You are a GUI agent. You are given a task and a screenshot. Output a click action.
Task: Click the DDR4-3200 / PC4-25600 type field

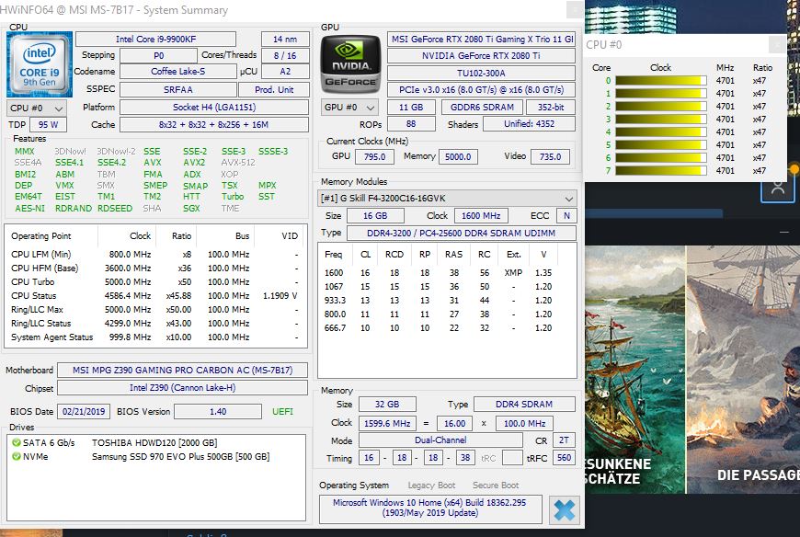click(x=462, y=233)
